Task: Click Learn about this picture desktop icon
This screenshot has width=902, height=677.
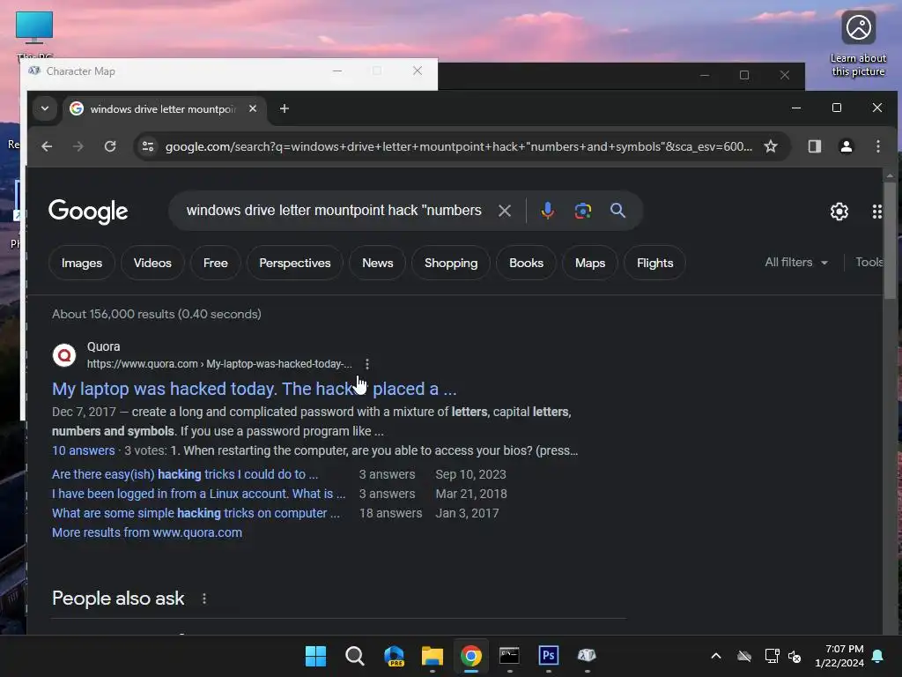Action: (x=858, y=44)
